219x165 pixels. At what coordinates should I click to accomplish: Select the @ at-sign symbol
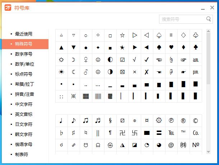point(171,145)
